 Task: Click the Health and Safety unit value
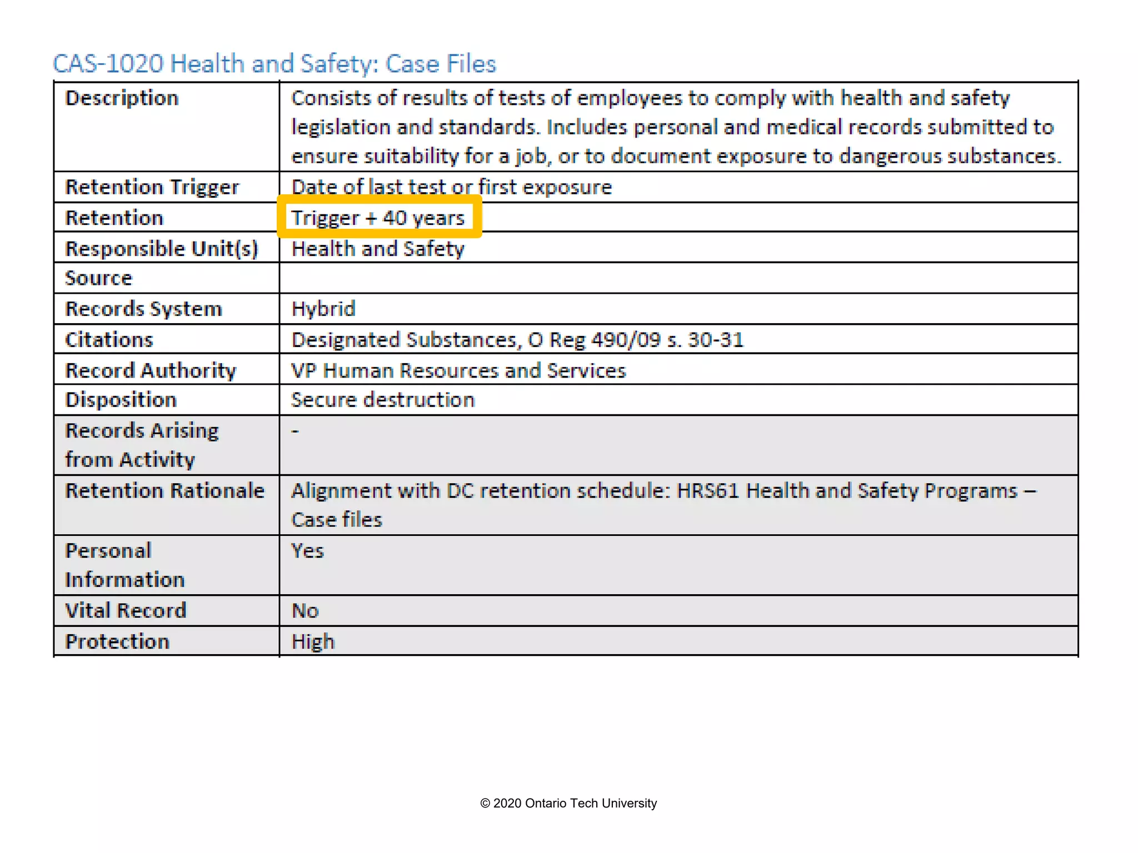pyautogui.click(x=377, y=249)
